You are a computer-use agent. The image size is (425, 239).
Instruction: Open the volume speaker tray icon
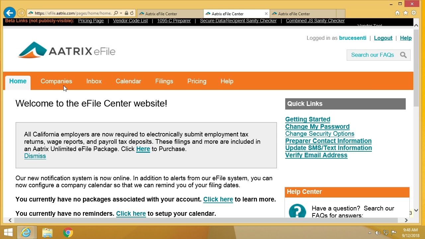pos(378,233)
